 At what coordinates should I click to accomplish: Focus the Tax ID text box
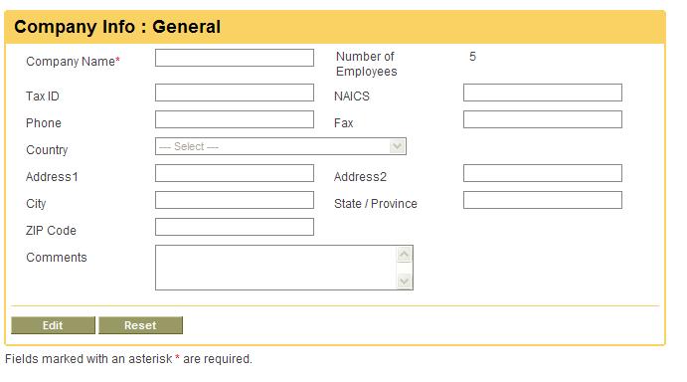[x=235, y=93]
